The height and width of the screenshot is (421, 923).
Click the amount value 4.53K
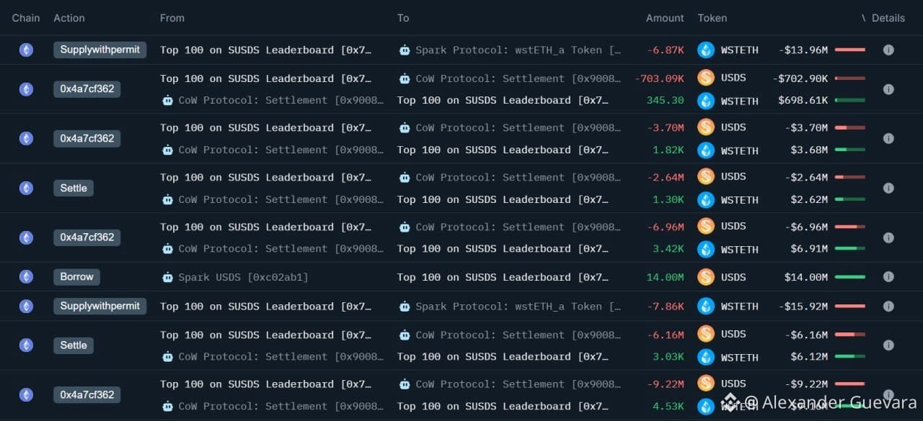668,407
